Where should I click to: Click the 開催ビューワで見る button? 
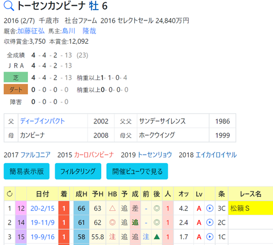(137, 171)
